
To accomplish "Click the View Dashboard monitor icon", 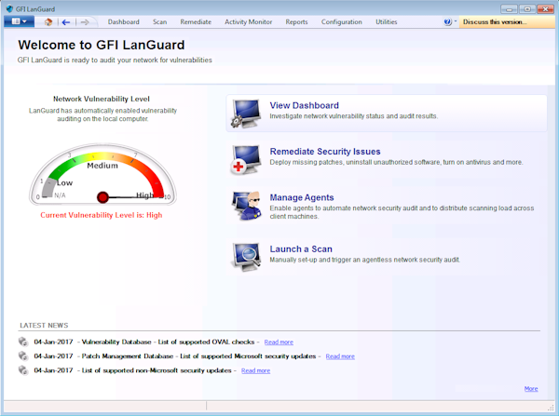I will [246, 114].
